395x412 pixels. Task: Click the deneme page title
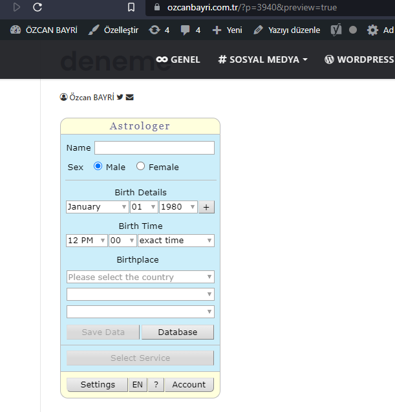(116, 61)
